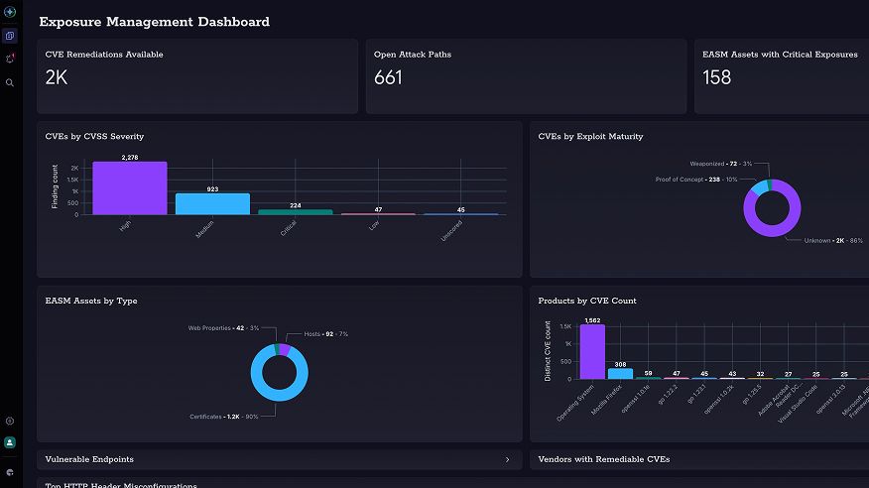Select the blue Mozilla Firefox bar
This screenshot has width=869, height=488.
point(620,374)
